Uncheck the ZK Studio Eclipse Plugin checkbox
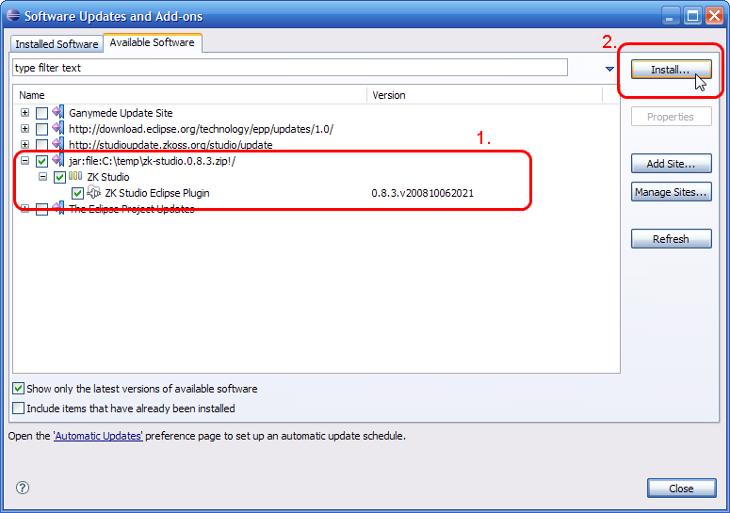 [x=77, y=193]
